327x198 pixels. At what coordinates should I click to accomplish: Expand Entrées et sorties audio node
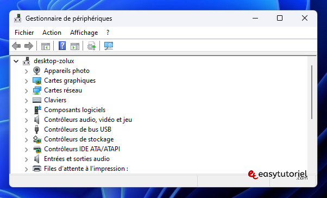tap(26, 159)
